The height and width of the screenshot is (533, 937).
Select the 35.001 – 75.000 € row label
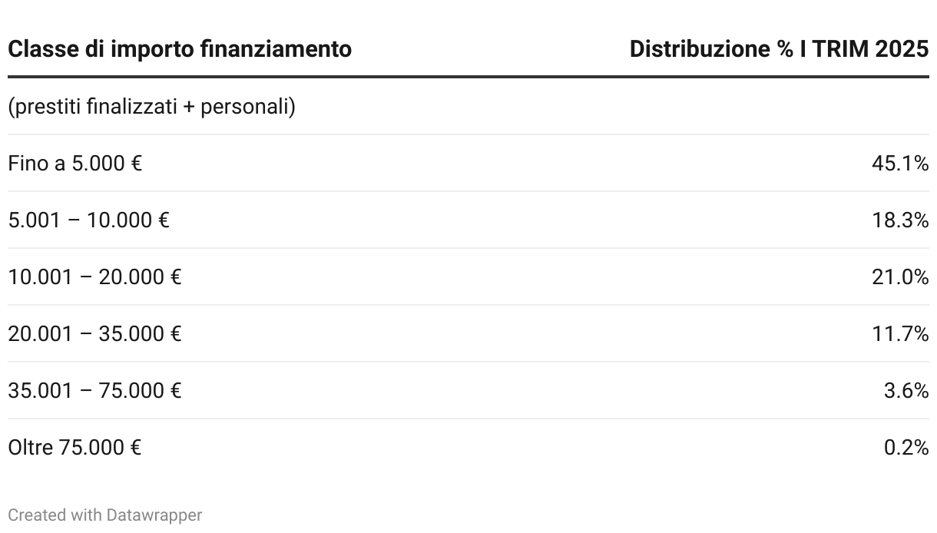(94, 390)
